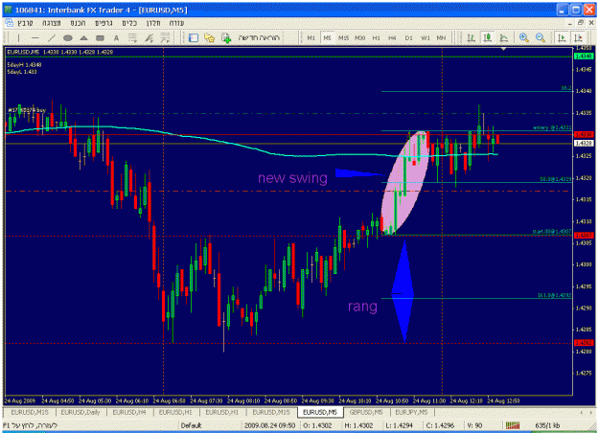Click the 'הוראה חדשה' new order button
This screenshot has height=433, width=599.
tap(259, 37)
